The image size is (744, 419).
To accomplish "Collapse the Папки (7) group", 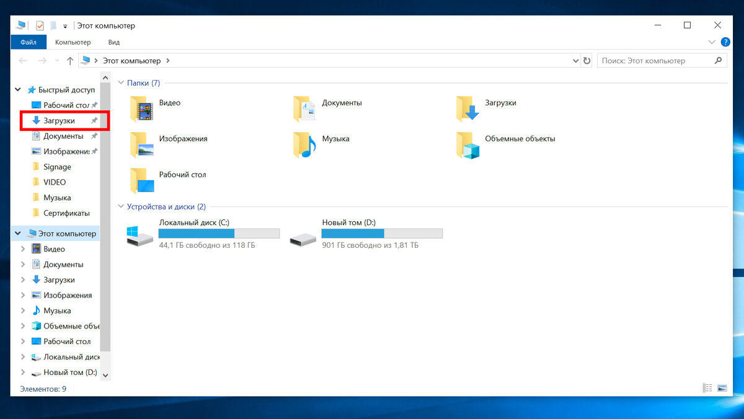I will [121, 83].
